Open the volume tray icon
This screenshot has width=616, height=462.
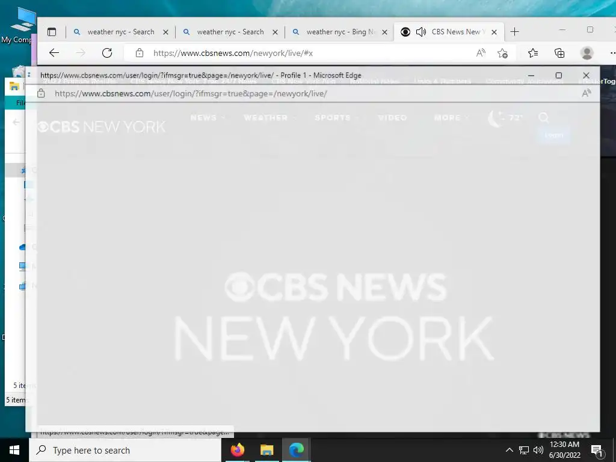point(538,450)
